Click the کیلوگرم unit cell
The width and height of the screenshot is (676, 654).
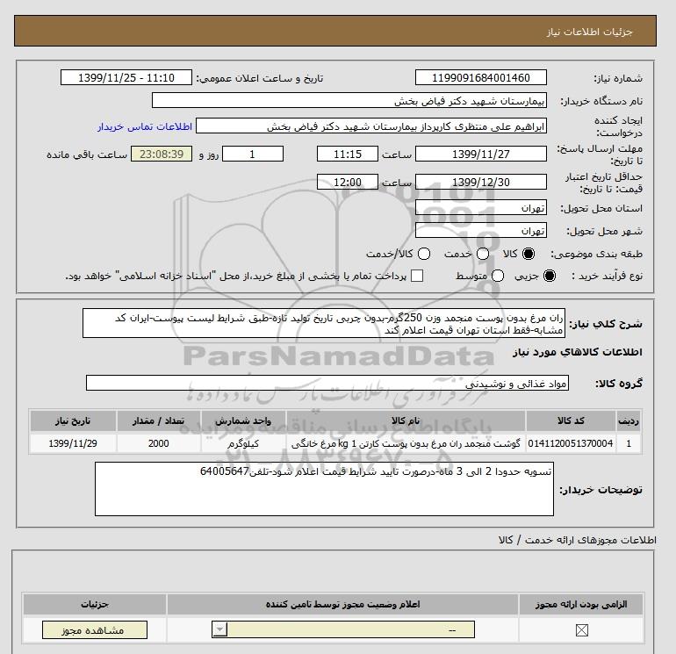(x=243, y=443)
